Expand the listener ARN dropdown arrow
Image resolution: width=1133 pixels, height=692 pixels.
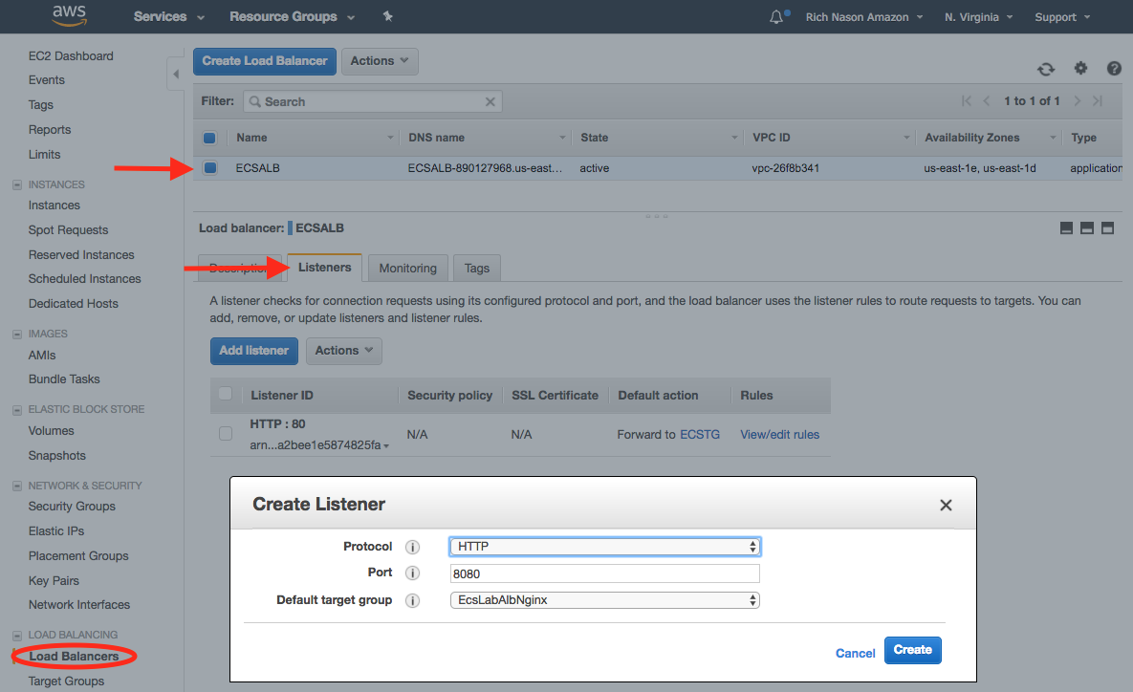point(386,446)
